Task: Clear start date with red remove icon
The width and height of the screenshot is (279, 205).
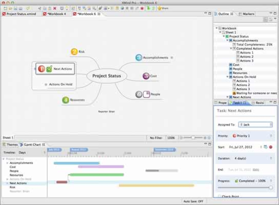Action: point(271,147)
